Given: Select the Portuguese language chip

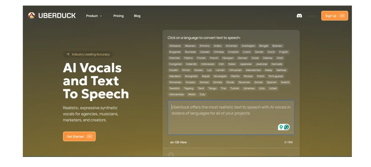Looking at the screenshot, I should point(276,76).
